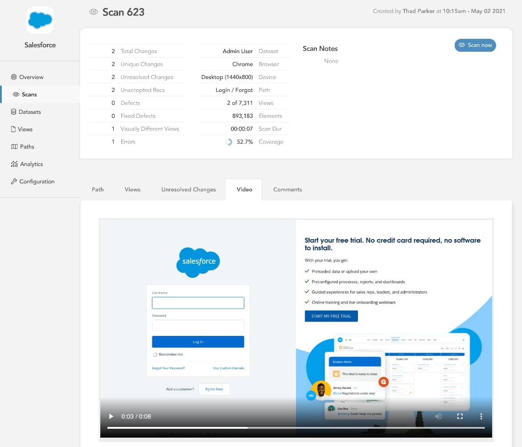This screenshot has height=447, width=522.
Task: Click the Analytics chart icon
Action: pyautogui.click(x=14, y=164)
